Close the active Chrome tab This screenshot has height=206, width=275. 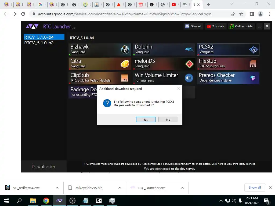pyautogui.click(x=198, y=5)
